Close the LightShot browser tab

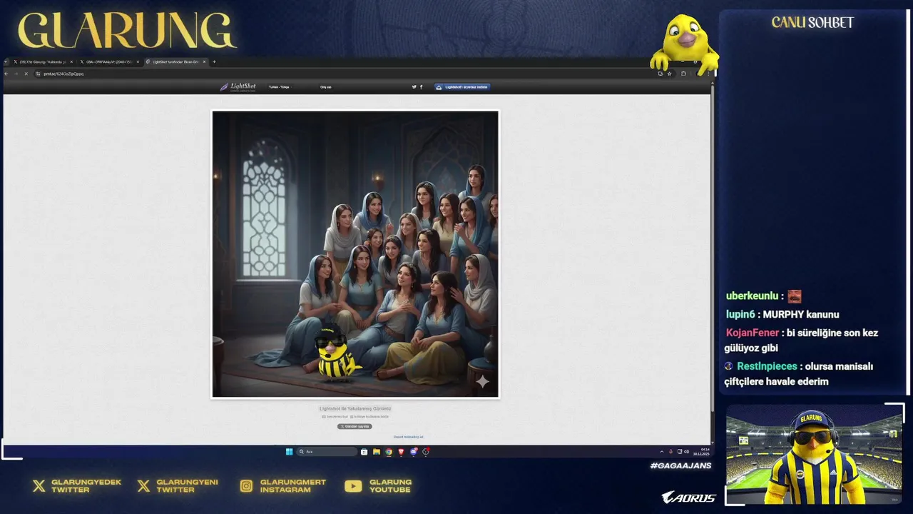click(x=204, y=62)
